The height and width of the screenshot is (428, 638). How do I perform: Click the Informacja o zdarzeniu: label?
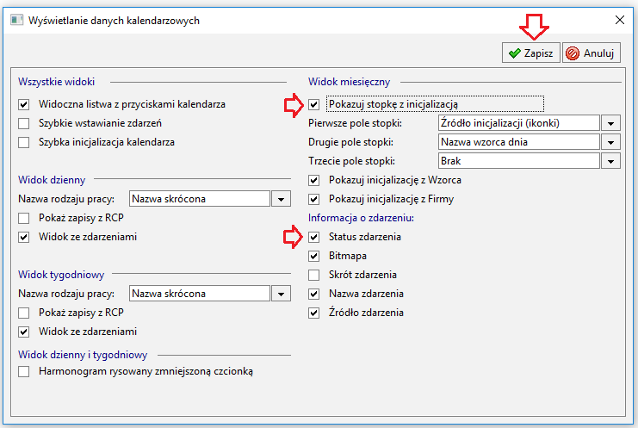[x=361, y=218]
